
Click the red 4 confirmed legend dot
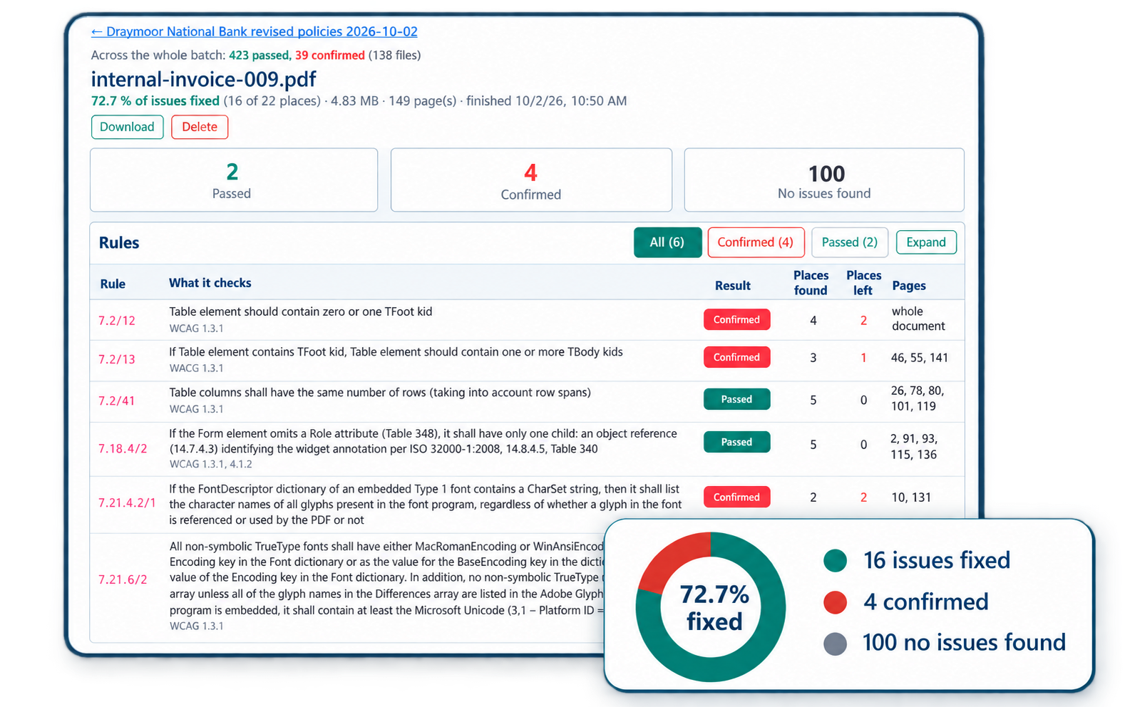[x=835, y=602]
